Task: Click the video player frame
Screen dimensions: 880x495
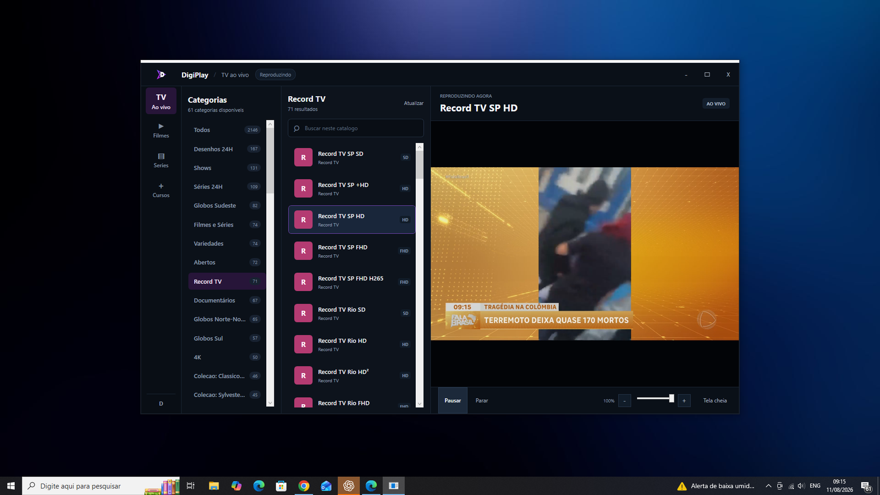Action: point(585,254)
